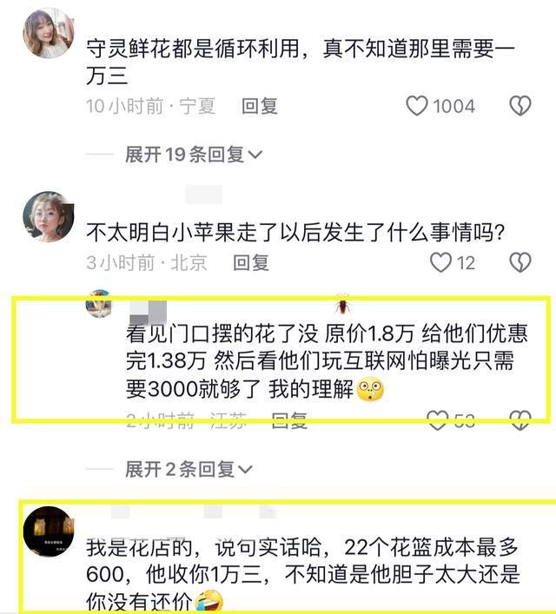This screenshot has height=614, width=556.
Task: Dislike the 江苏 reply about flower prices
Action: [x=520, y=420]
